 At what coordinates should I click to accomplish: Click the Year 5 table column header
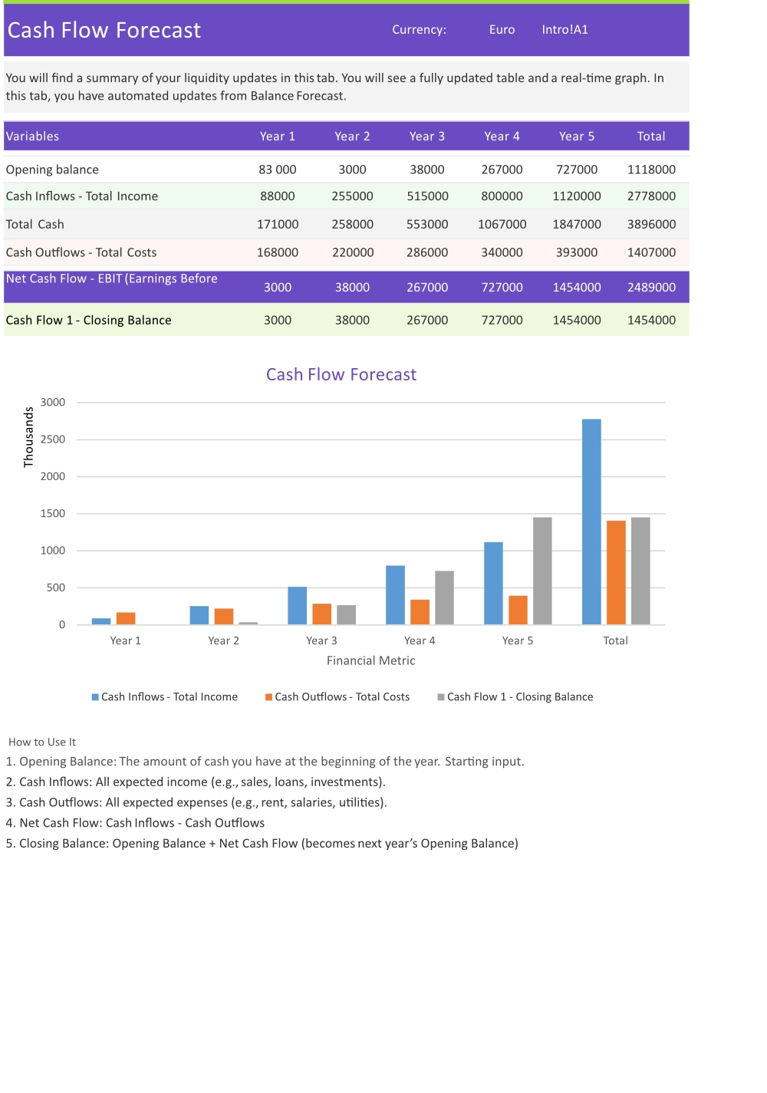[577, 137]
